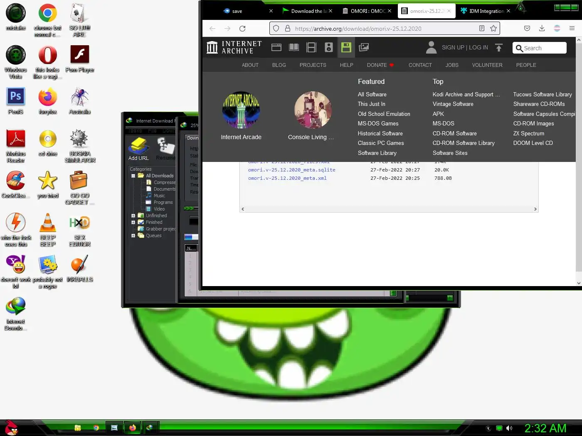
Task: Download omori.v-25.12.2020_meta.xml file
Action: coord(287,178)
